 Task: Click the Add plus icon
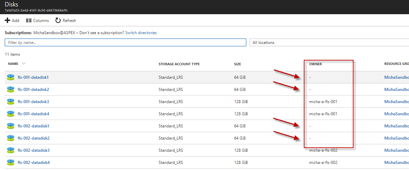click(x=7, y=21)
